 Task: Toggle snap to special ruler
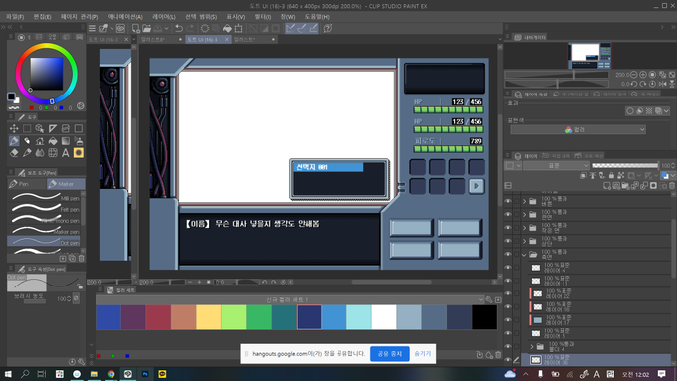(302, 29)
